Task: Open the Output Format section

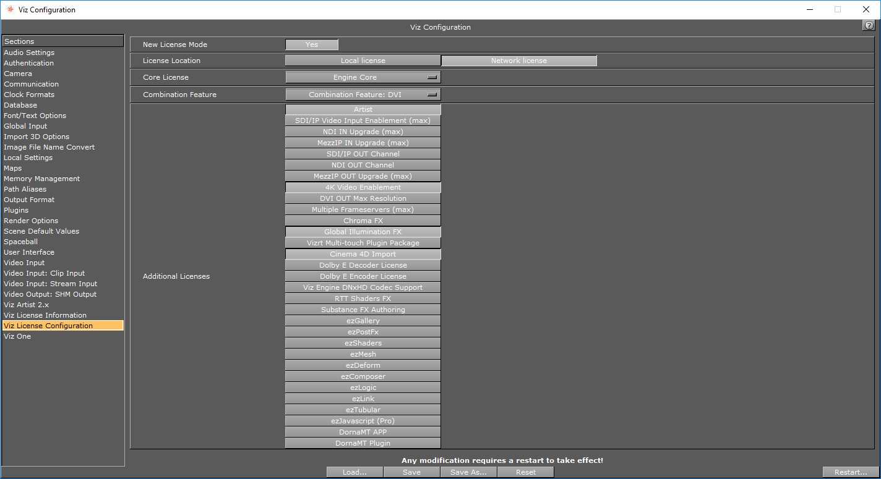Action: [x=62, y=200]
